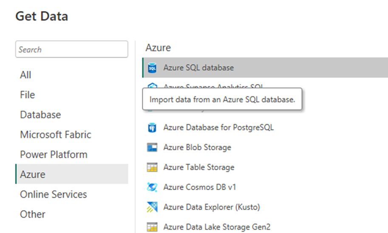This screenshot has width=388, height=233.
Task: Click the Azure Table Storage icon
Action: [x=152, y=167]
